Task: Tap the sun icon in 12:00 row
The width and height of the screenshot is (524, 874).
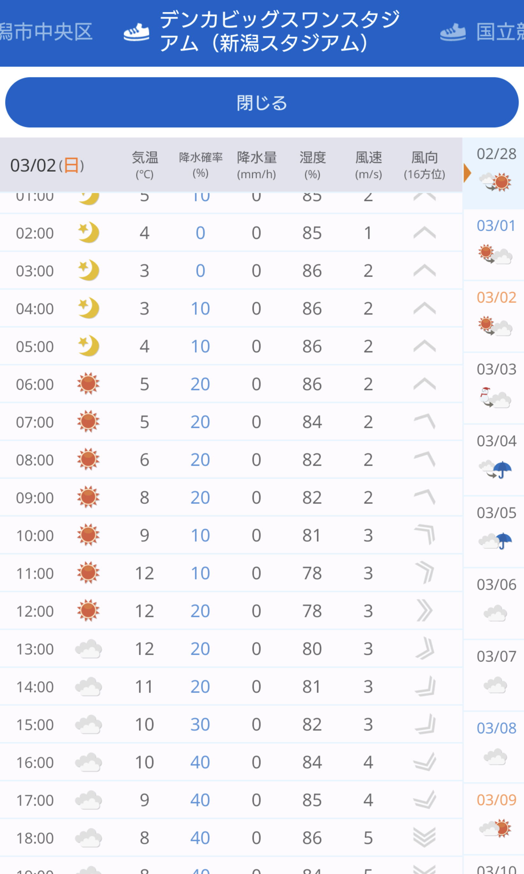Action: pos(88,610)
